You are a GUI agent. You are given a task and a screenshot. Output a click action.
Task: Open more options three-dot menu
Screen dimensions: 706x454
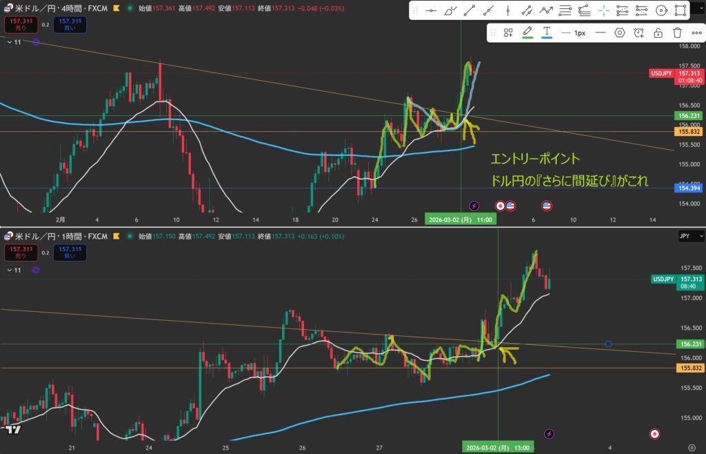tap(696, 32)
